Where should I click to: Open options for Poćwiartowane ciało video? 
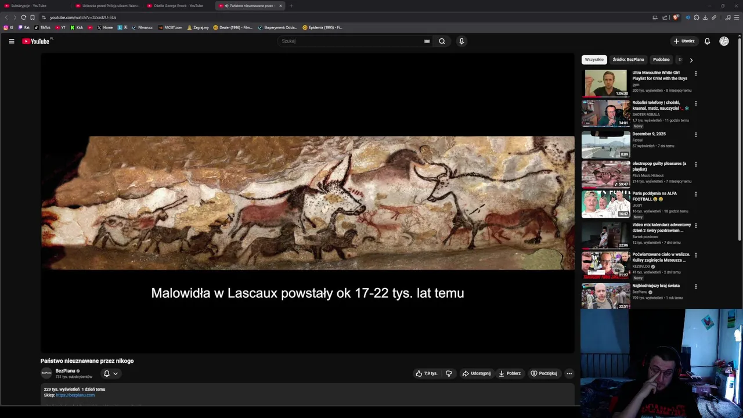pyautogui.click(x=695, y=255)
